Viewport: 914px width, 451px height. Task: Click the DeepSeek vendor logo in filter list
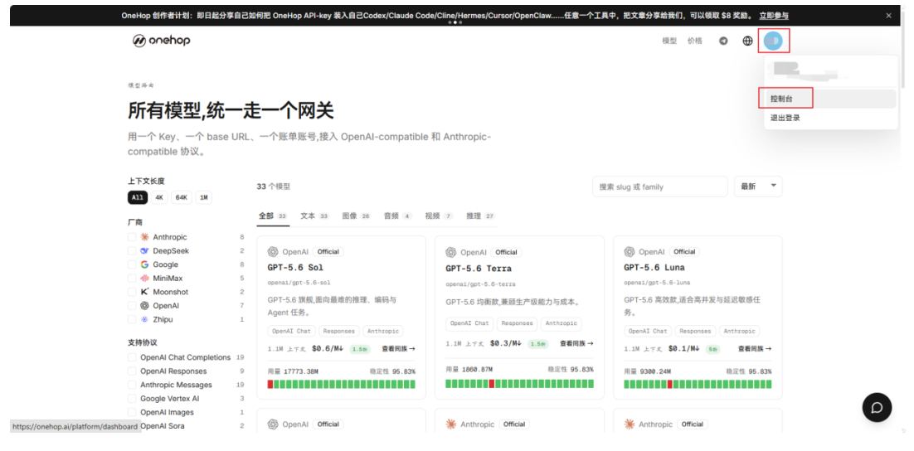144,250
